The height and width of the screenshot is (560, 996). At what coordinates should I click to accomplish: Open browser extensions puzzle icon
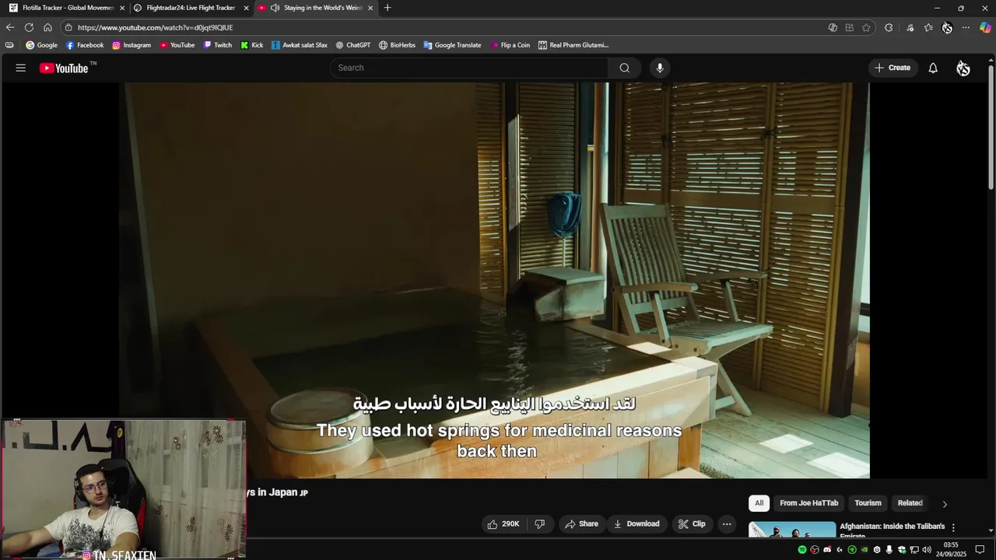(889, 27)
